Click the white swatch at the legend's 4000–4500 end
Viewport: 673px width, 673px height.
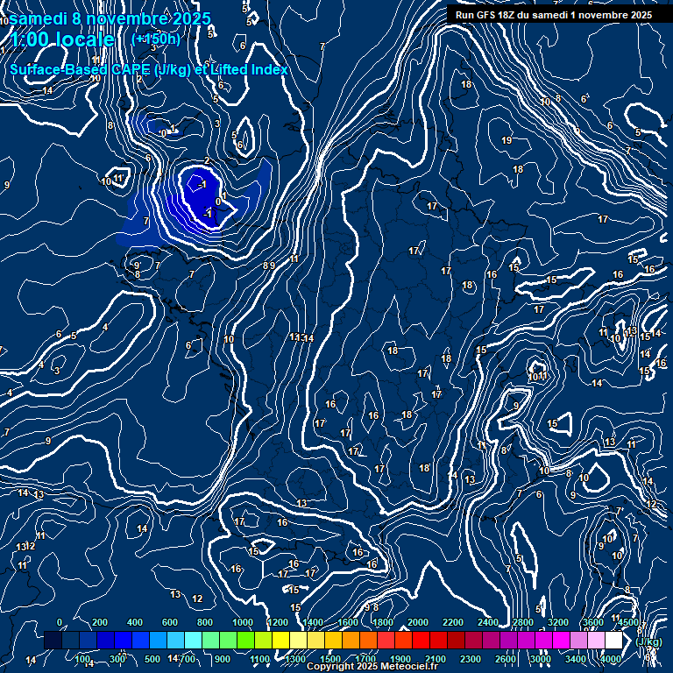point(613,640)
